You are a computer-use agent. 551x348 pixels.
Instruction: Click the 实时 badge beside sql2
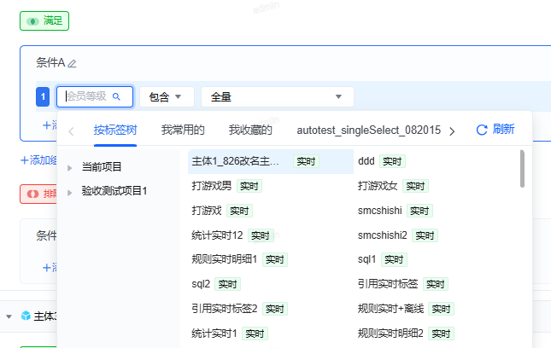(228, 284)
